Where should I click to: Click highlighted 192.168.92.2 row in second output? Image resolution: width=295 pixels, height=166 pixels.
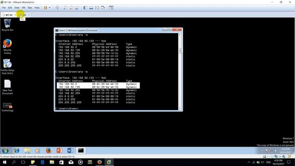pos(98,84)
